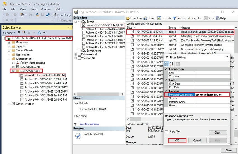The image size is (238, 154).
Task: Open the Search toolbar option
Action: click(x=195, y=18)
